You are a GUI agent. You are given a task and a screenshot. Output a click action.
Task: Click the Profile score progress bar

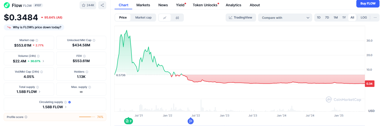coord(87,117)
